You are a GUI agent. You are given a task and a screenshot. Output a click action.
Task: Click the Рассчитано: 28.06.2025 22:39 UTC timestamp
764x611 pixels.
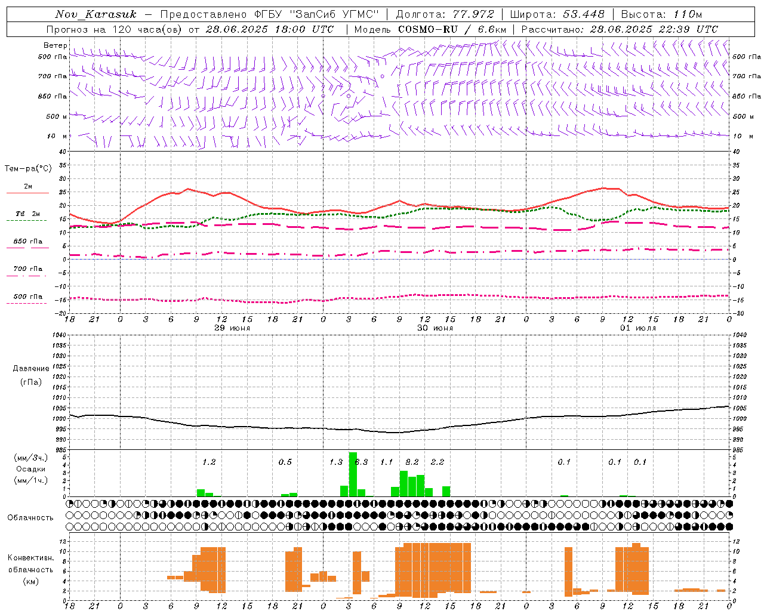(x=620, y=29)
